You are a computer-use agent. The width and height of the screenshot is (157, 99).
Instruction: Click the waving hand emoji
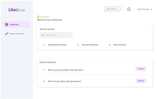pyautogui.click(x=38, y=17)
